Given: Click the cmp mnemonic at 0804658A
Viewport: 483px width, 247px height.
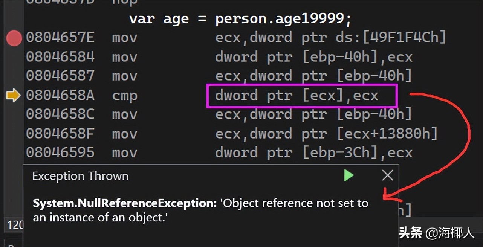Looking at the screenshot, I should (x=124, y=96).
